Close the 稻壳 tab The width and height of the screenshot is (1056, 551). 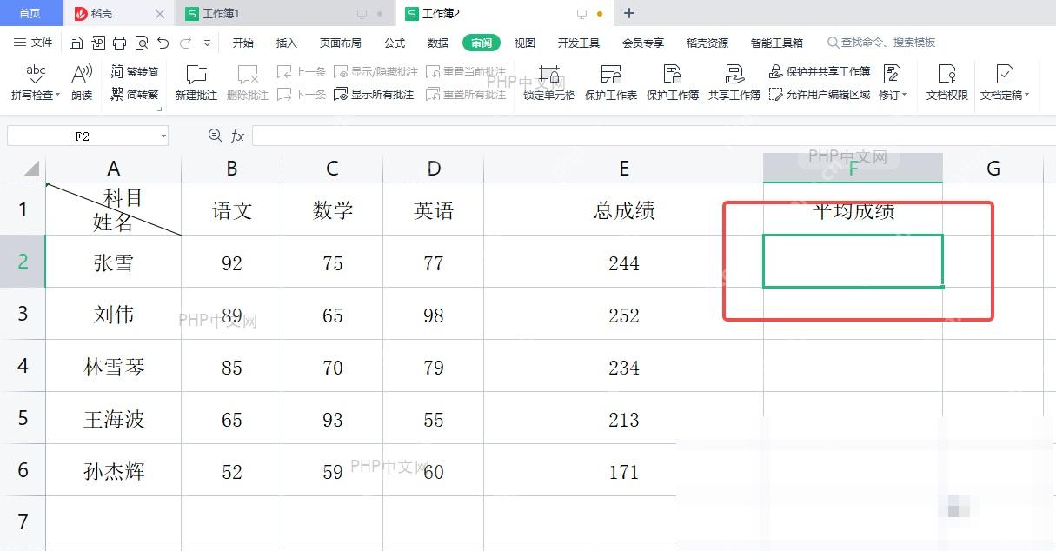point(160,14)
